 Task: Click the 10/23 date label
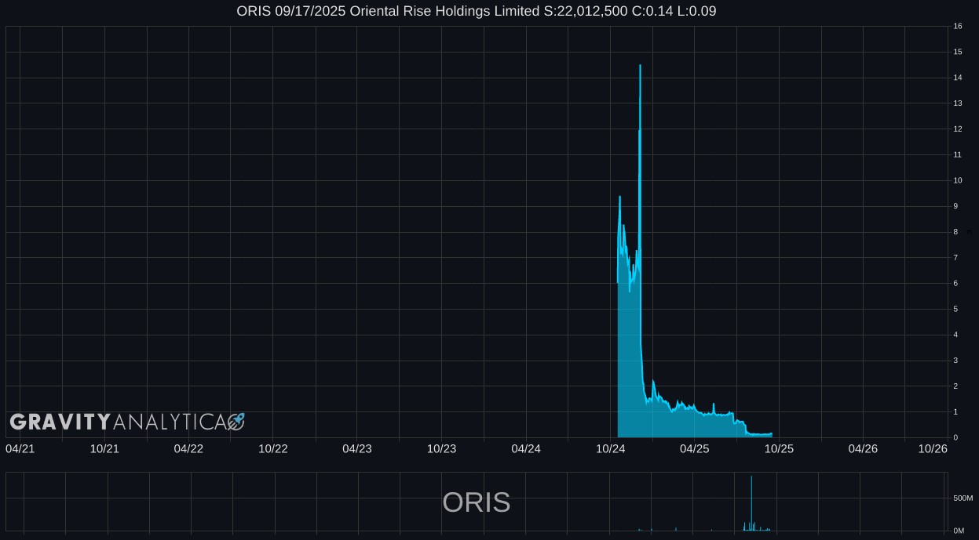(x=442, y=448)
